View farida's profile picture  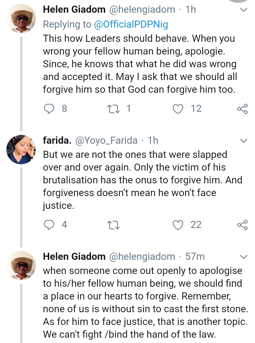pos(21,149)
